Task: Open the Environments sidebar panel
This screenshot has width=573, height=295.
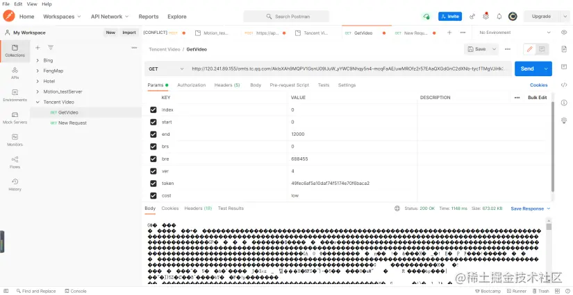Action: coord(15,96)
